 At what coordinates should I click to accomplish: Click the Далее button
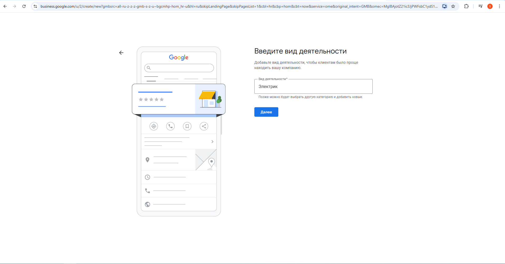click(x=266, y=112)
